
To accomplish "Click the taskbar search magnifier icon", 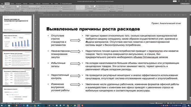I will [5, 106].
